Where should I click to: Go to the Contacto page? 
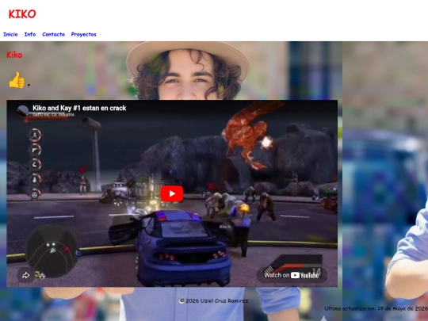(x=54, y=34)
